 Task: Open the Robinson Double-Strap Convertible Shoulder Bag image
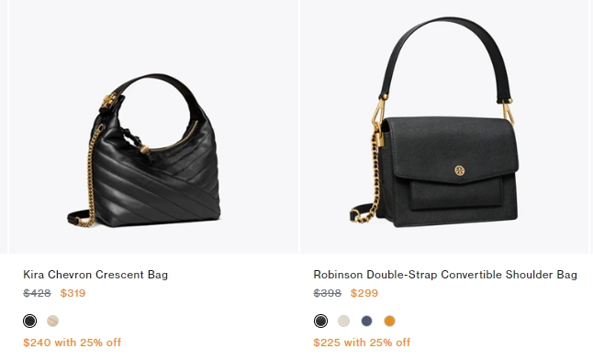[444, 126]
